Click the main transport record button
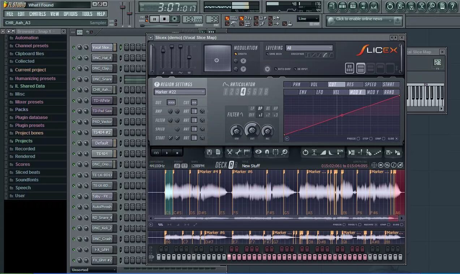Viewport: 460px width, 274px height. pos(175,19)
